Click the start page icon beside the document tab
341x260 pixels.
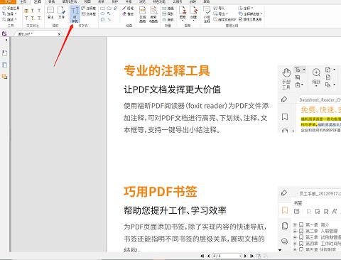pyautogui.click(x=4, y=33)
